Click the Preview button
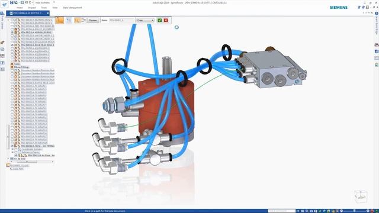The width and height of the screenshot is (379, 213). click(93, 20)
